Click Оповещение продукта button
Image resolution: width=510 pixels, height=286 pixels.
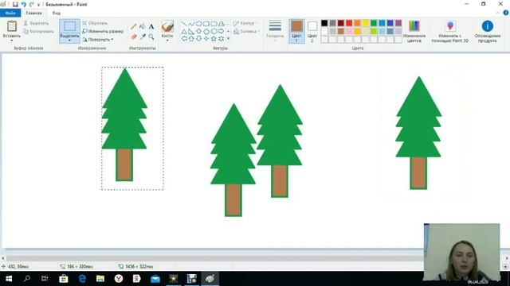coord(487,31)
